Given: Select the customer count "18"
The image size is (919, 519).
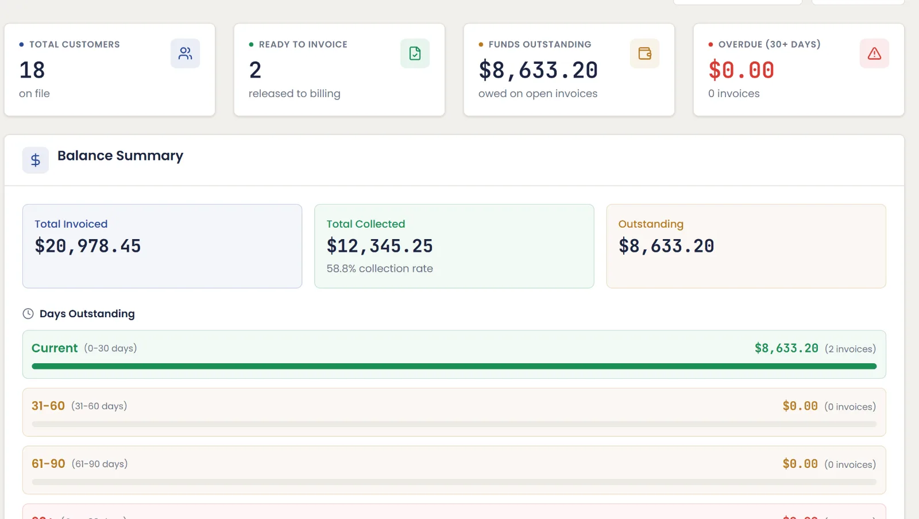Looking at the screenshot, I should tap(32, 70).
